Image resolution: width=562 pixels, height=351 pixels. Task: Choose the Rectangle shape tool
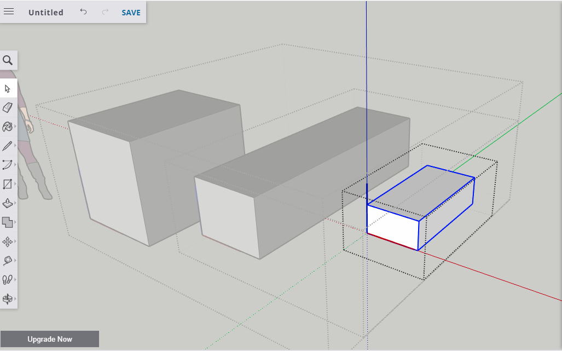7,184
